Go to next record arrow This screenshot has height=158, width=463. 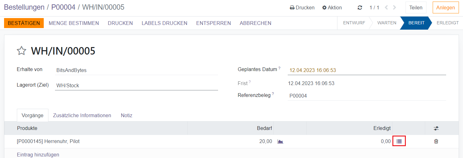(395, 8)
